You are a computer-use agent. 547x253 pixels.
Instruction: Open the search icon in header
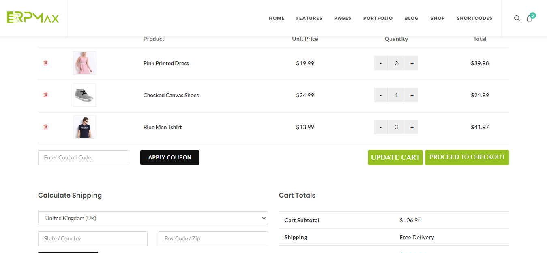517,18
